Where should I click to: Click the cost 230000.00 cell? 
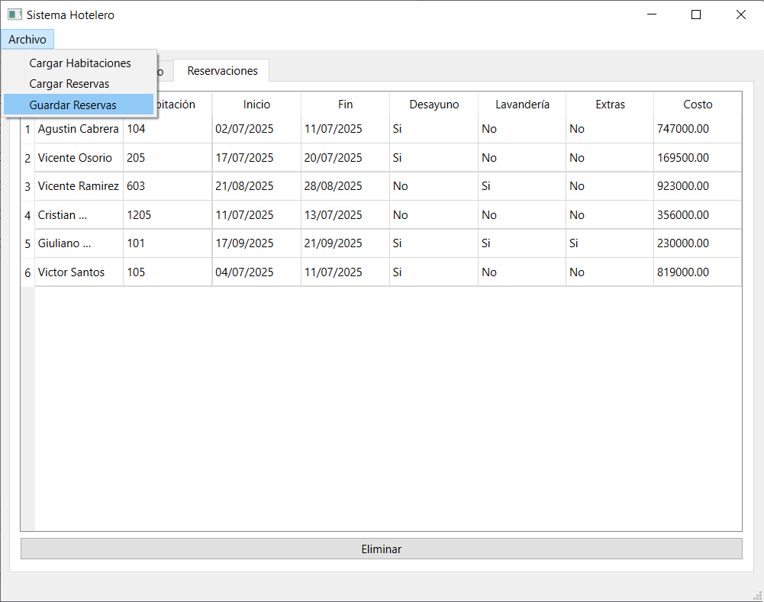click(698, 243)
